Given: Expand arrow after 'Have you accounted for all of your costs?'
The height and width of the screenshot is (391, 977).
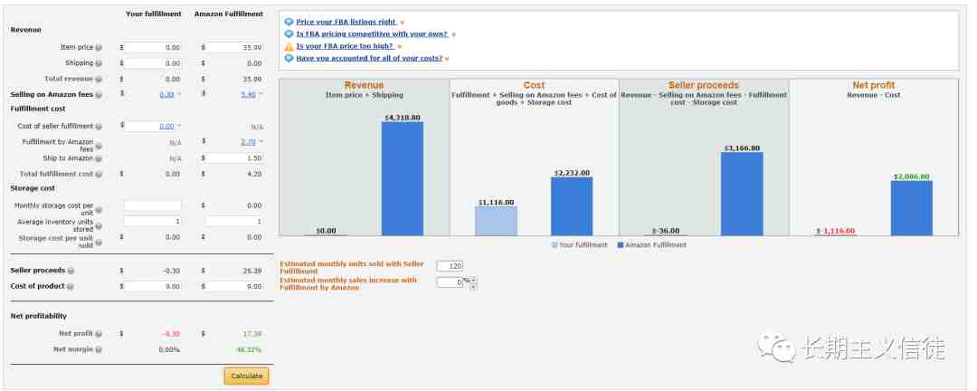Looking at the screenshot, I should [447, 59].
